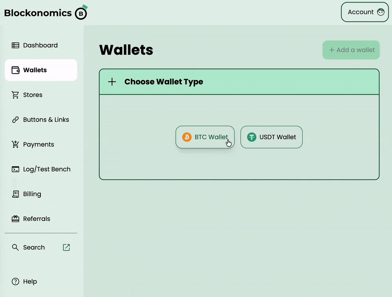Click the avatar icon in the Account button

click(x=380, y=12)
